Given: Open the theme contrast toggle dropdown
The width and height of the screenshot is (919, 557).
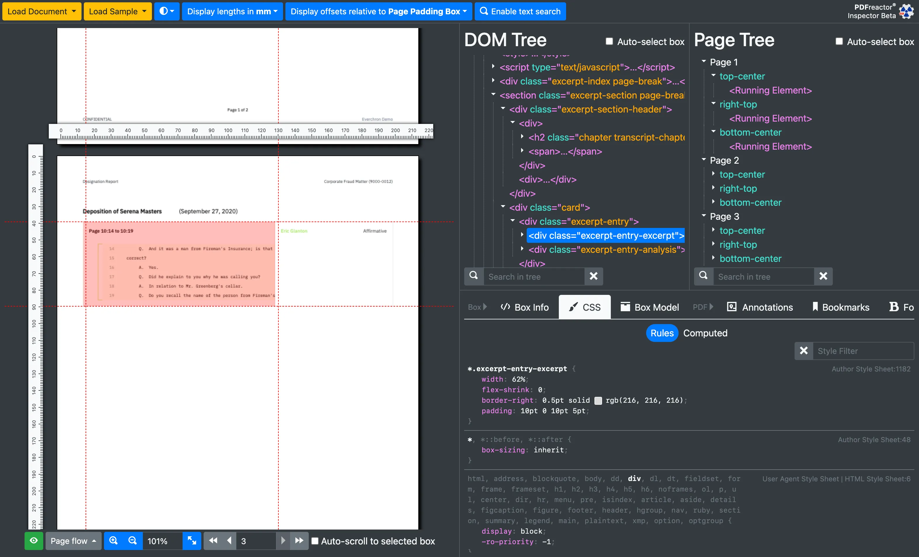Looking at the screenshot, I should tap(167, 11).
